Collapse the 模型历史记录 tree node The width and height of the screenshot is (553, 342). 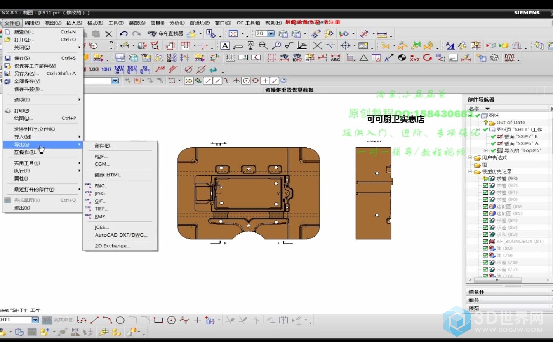pos(470,171)
